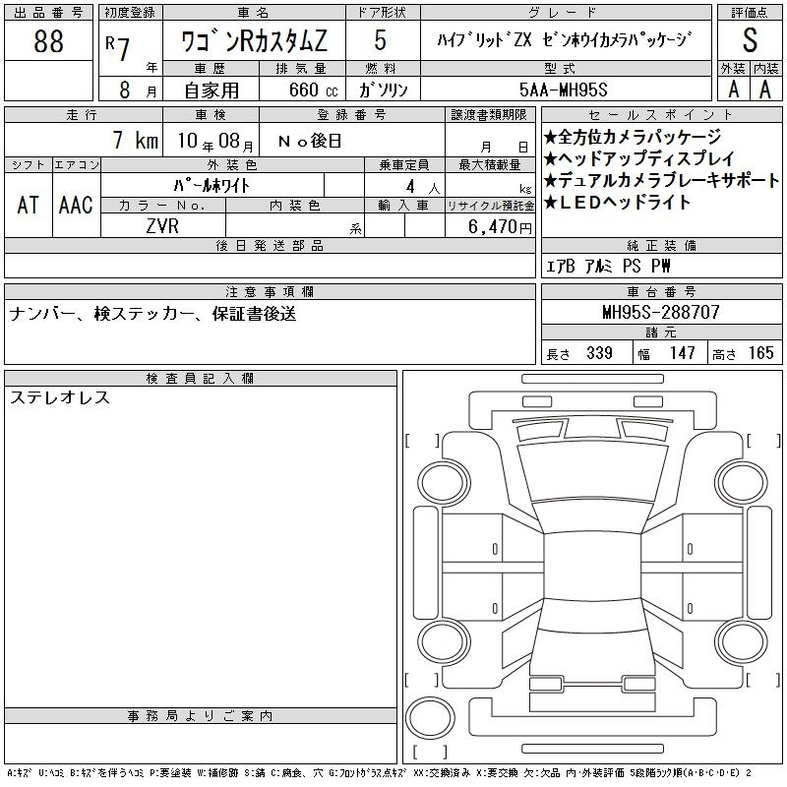Click sales point ヘッドアップディスプレイ

click(638, 158)
